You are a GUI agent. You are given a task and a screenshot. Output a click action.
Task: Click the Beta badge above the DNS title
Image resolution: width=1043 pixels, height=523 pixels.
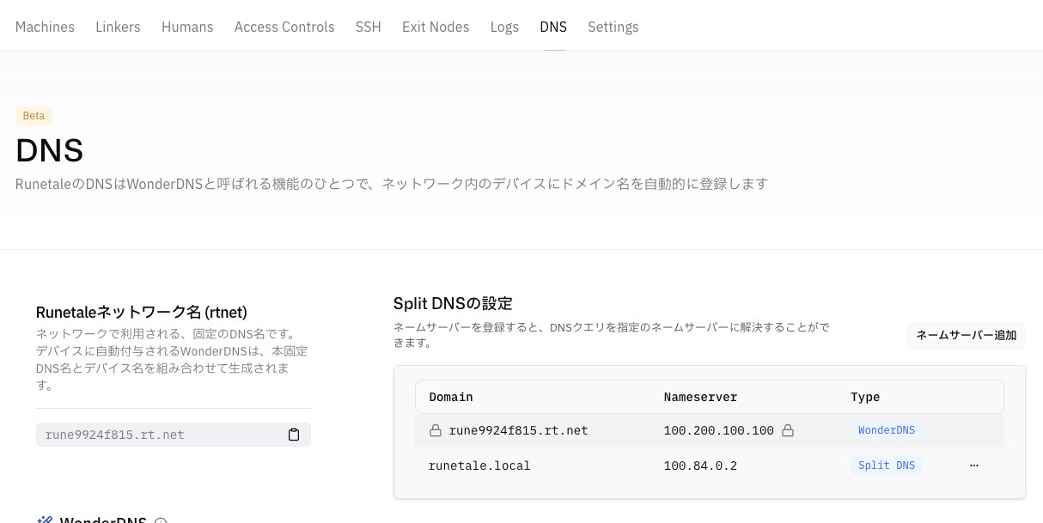point(34,116)
